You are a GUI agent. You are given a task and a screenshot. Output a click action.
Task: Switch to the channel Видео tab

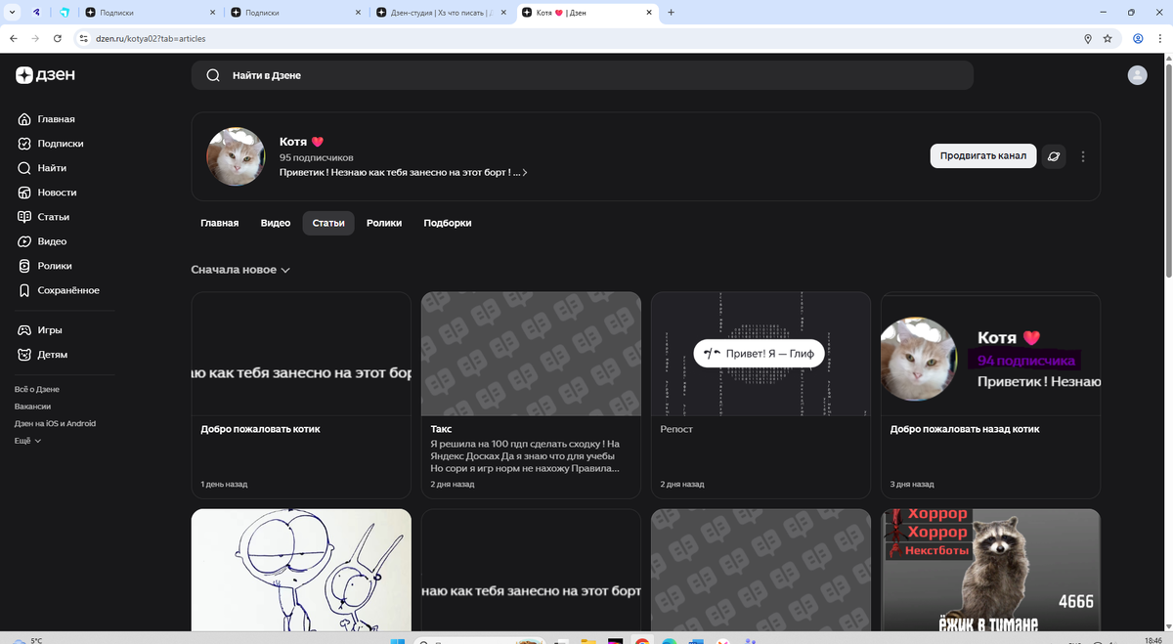[x=276, y=223]
